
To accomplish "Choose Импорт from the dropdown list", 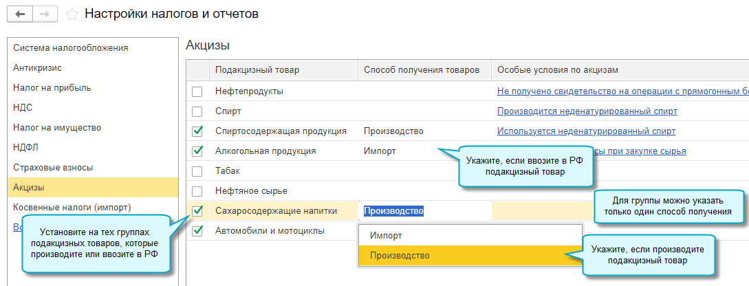I will tap(386, 236).
